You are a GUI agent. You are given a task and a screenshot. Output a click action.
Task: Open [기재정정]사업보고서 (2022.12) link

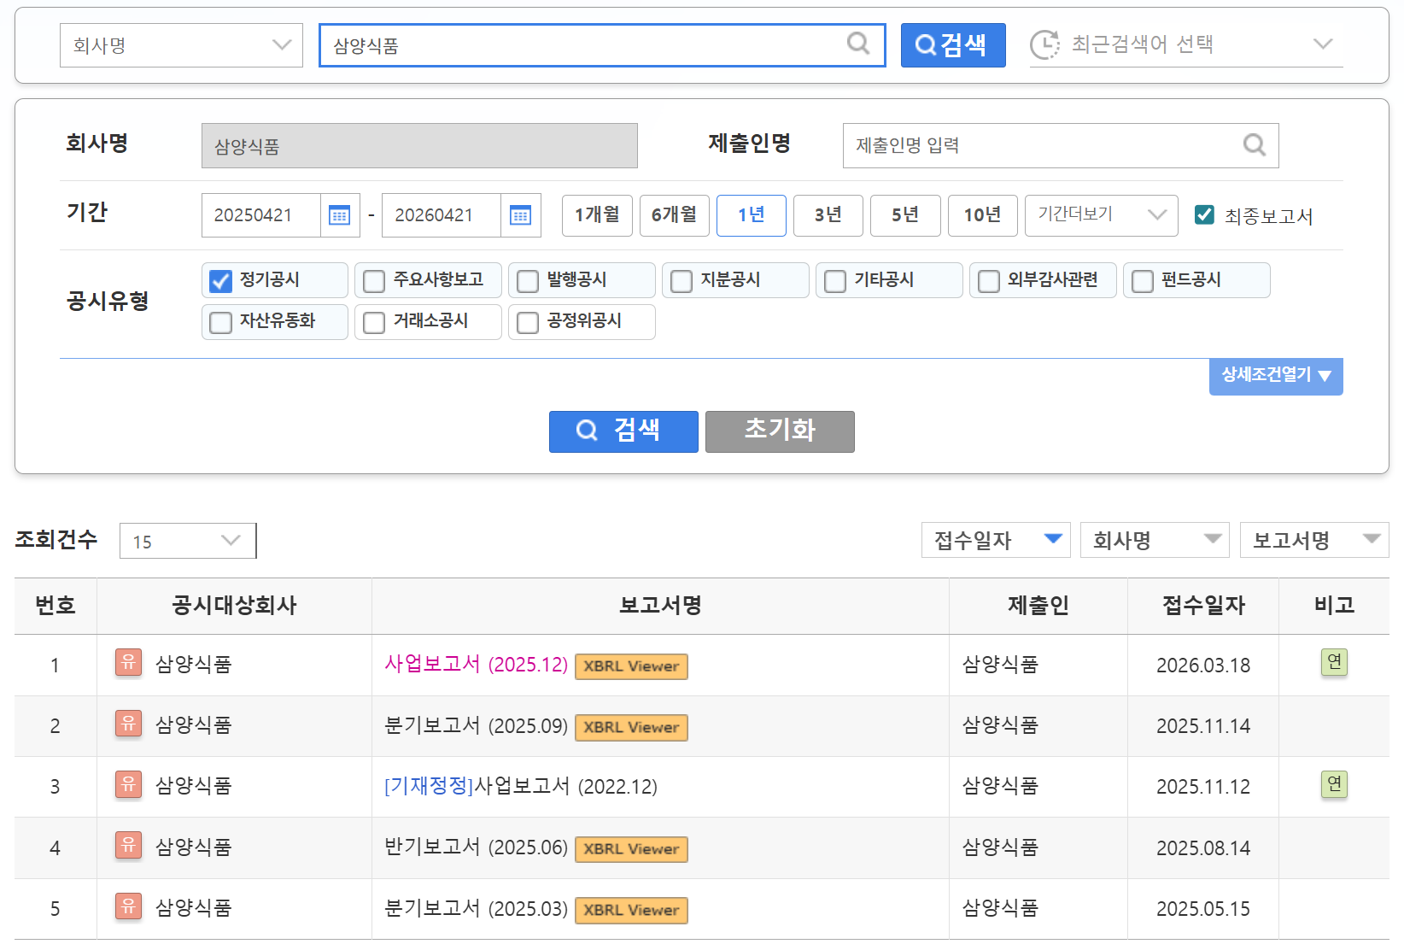pos(521,786)
